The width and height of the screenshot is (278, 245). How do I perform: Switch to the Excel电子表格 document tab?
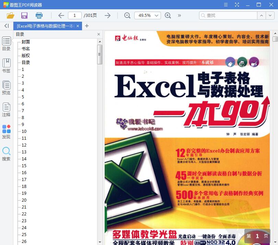pyautogui.click(x=45, y=26)
